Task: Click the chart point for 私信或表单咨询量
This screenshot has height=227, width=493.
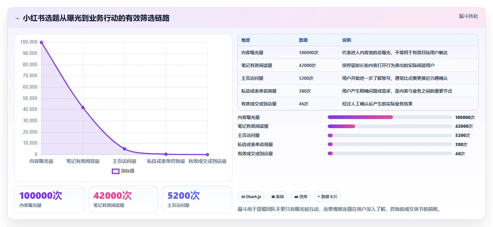Action: (166, 154)
